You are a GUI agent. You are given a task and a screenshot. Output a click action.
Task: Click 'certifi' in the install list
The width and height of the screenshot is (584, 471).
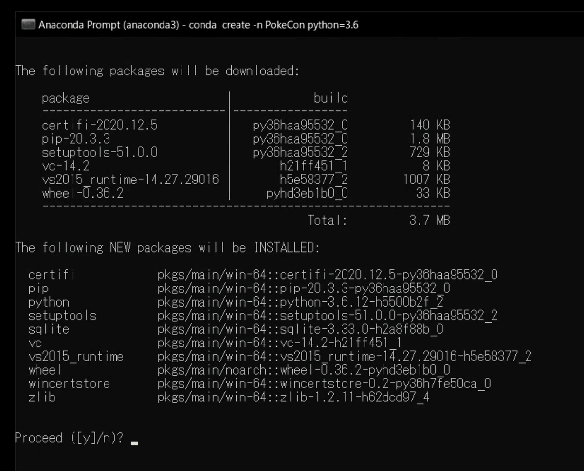52,275
